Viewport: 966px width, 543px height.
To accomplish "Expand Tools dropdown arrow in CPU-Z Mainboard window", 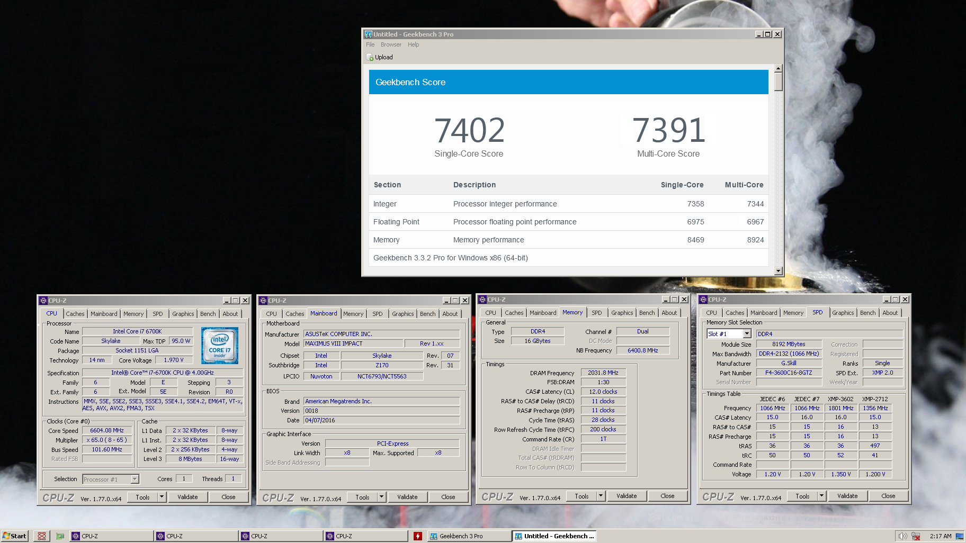I will click(381, 497).
